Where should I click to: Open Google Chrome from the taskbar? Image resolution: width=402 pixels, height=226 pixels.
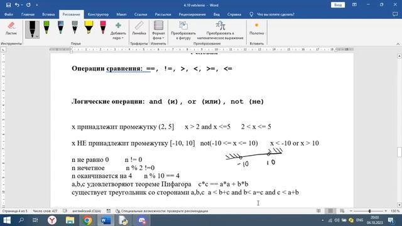pyautogui.click(x=87, y=220)
